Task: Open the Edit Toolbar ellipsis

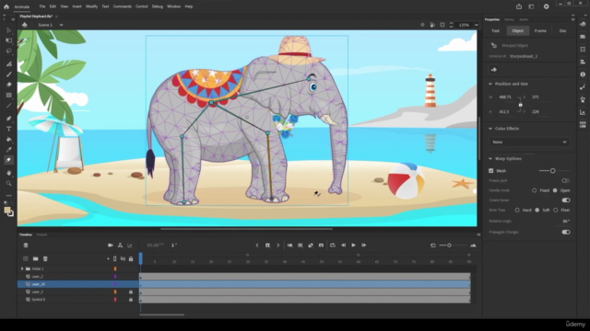Action: (8, 196)
